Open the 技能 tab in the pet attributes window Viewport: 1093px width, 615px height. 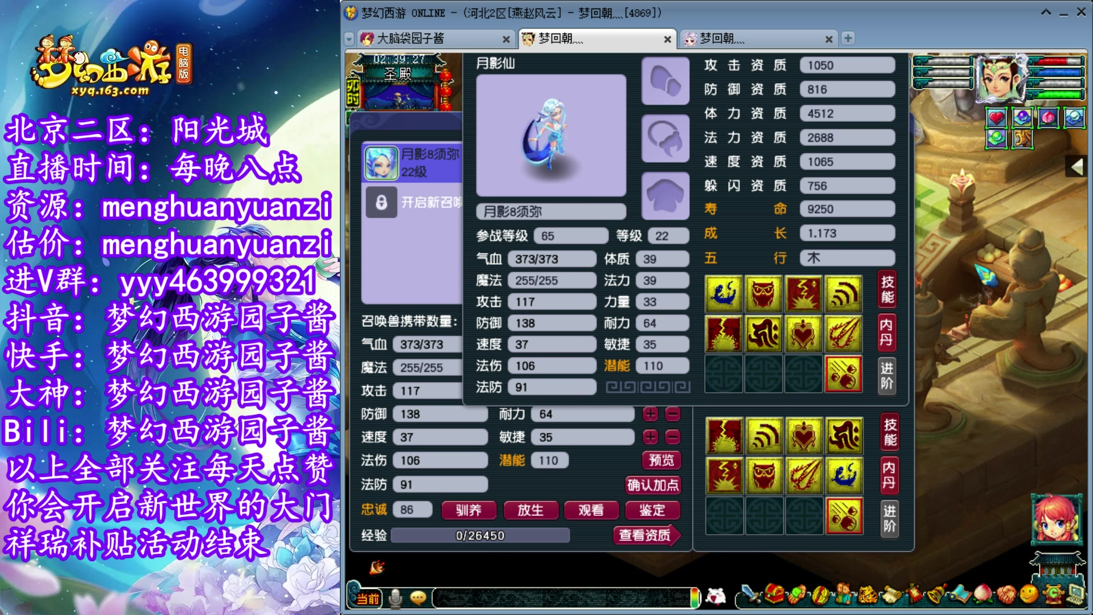(x=890, y=432)
